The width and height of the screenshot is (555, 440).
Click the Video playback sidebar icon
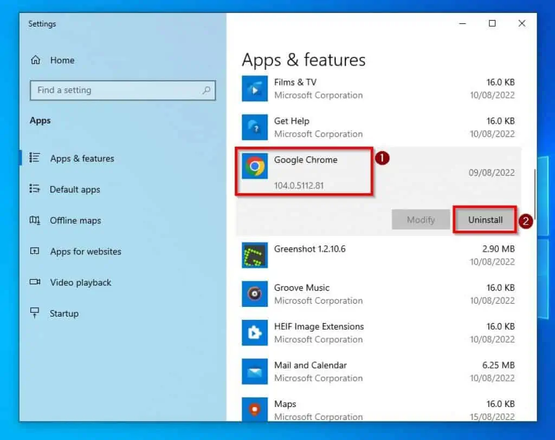coord(35,281)
